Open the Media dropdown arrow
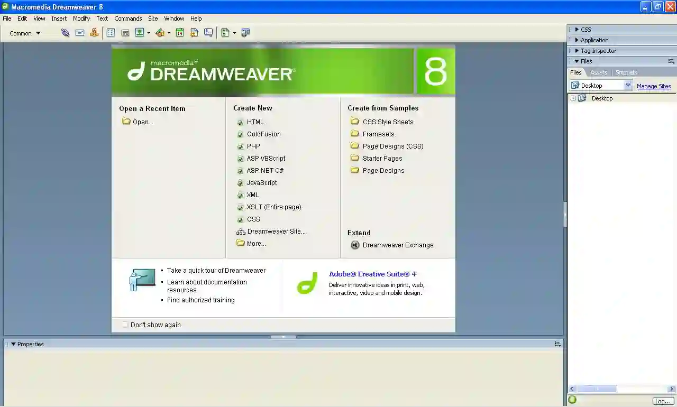677x407 pixels. [169, 33]
